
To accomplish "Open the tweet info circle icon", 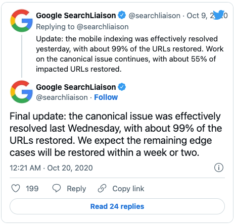I will [x=219, y=167].
